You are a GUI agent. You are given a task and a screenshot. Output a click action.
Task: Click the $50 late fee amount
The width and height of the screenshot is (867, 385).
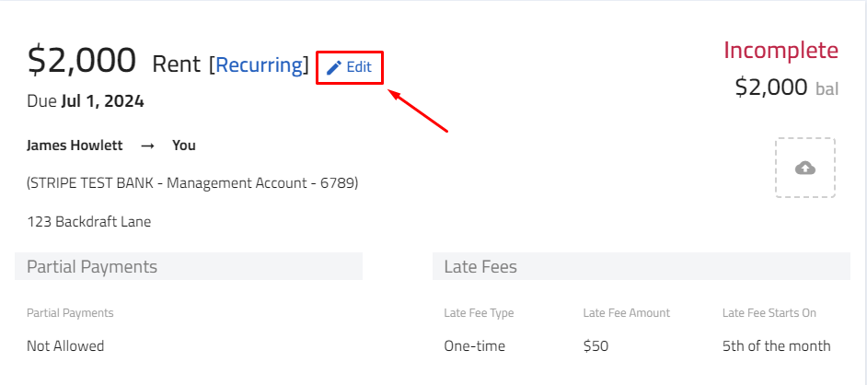595,346
